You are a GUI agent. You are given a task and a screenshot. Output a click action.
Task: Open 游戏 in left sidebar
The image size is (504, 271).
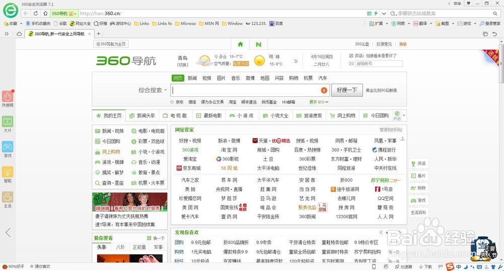[x=8, y=149]
